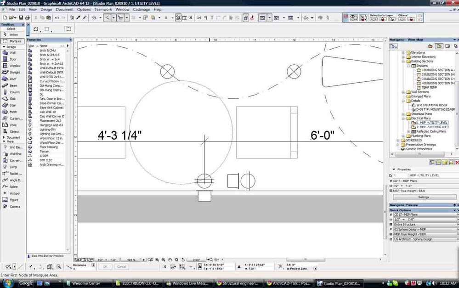Viewport: 459px width, 288px height.
Task: Open the Quick Options layer combination dropdown
Action: click(x=423, y=215)
